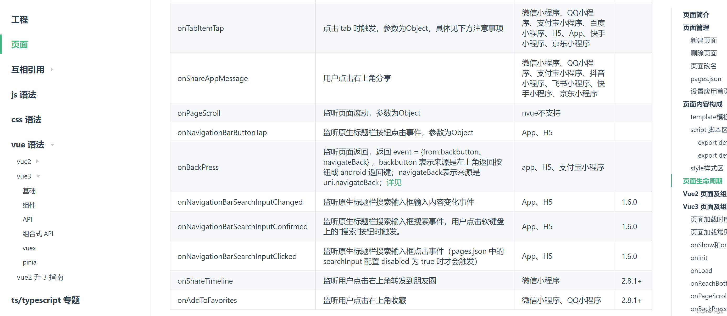727x316 pixels.
Task: Open css 语法 in sidebar
Action: click(26, 119)
